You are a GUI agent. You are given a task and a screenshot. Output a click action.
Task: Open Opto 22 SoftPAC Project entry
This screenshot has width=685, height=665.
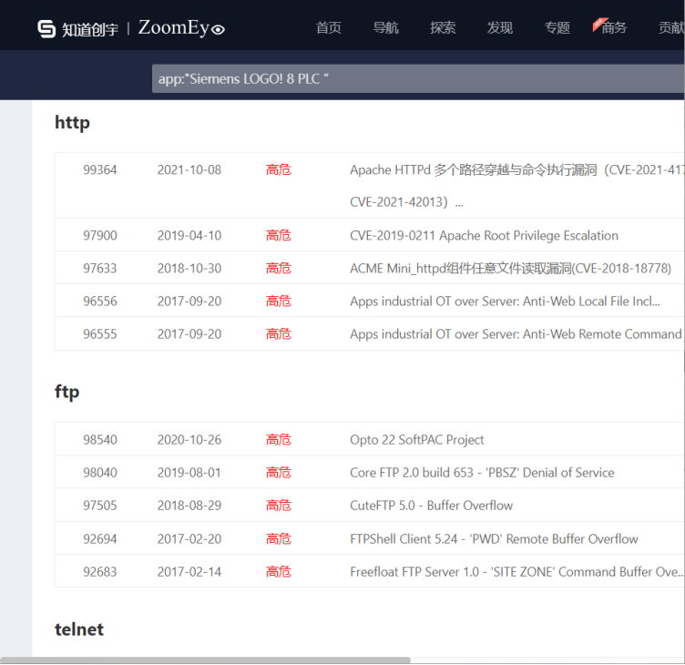pos(417,440)
